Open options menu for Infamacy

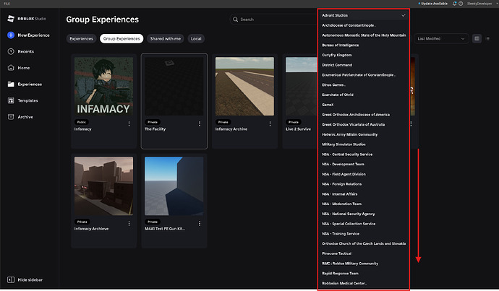(x=129, y=124)
